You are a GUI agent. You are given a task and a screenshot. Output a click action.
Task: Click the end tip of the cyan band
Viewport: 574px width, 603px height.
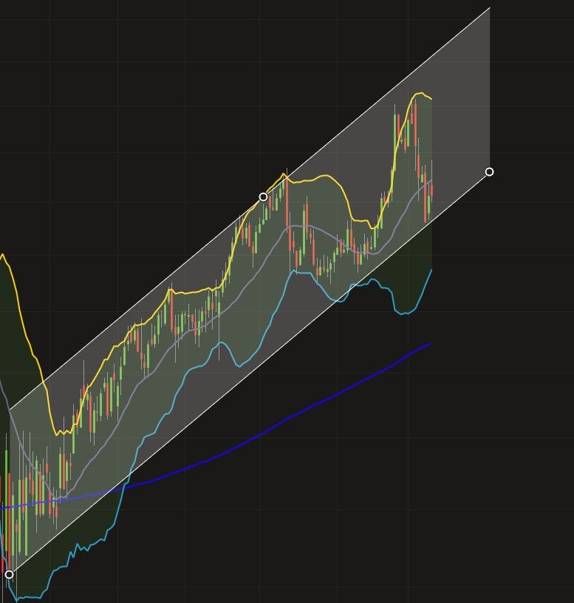(431, 270)
